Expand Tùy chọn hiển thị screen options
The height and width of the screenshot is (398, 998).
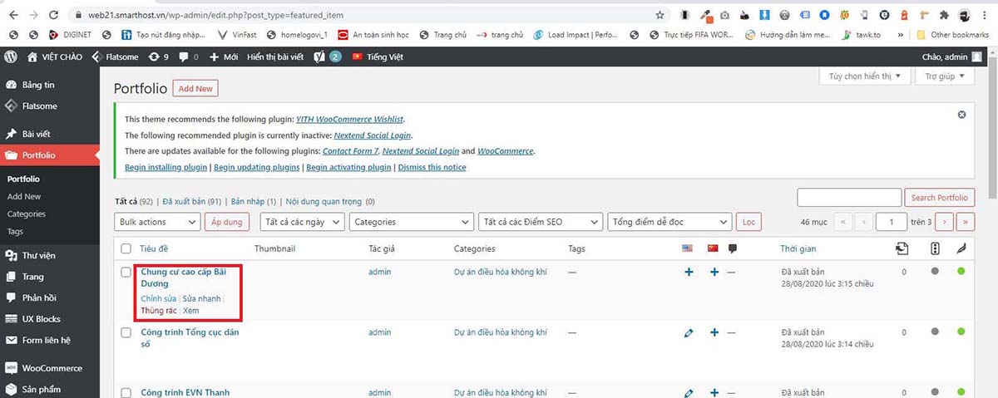865,76
